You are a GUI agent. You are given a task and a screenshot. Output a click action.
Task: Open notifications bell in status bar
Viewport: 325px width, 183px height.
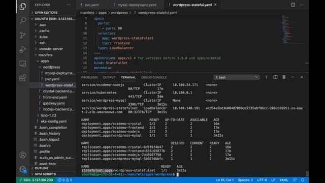click(303, 180)
